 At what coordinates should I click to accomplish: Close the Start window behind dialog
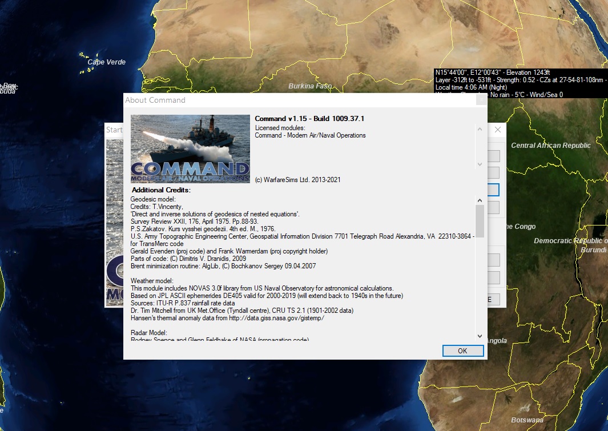tap(498, 130)
